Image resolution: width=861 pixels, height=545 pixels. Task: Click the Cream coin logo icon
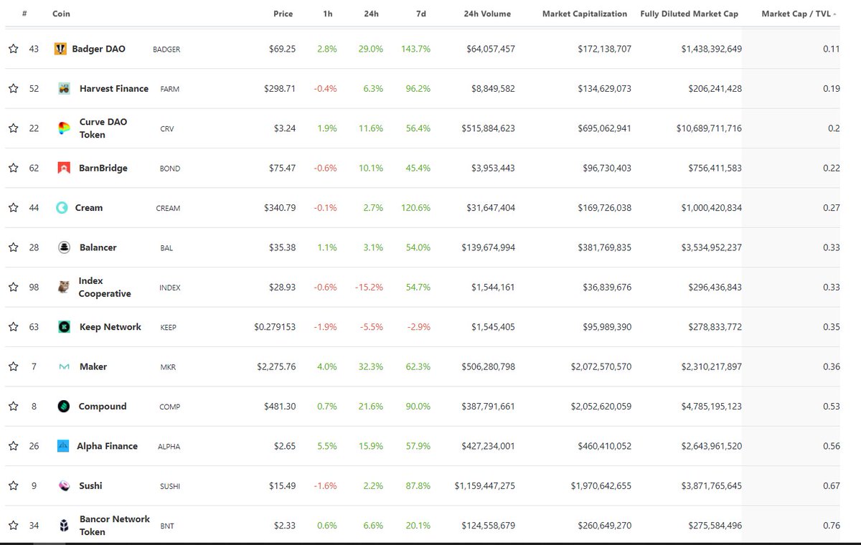[62, 208]
